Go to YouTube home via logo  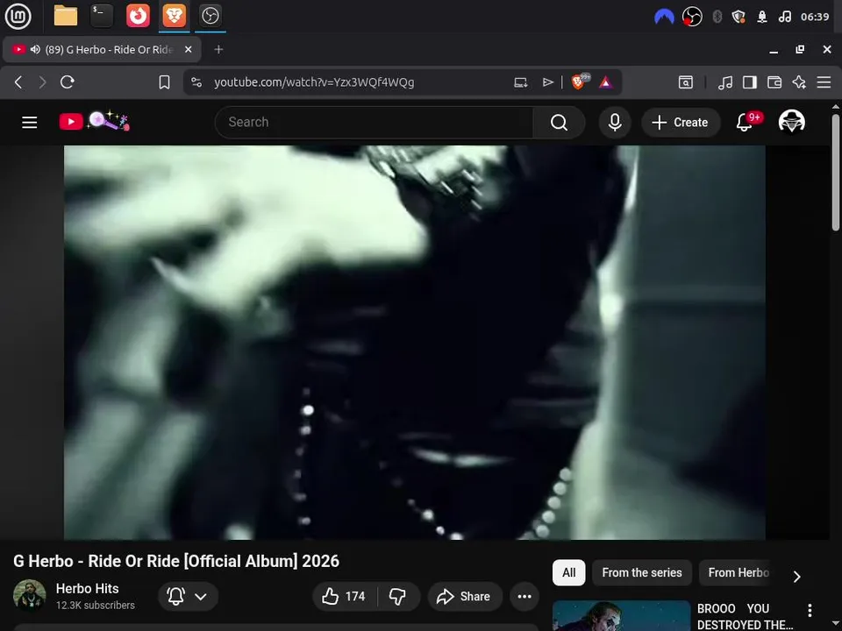pos(95,121)
